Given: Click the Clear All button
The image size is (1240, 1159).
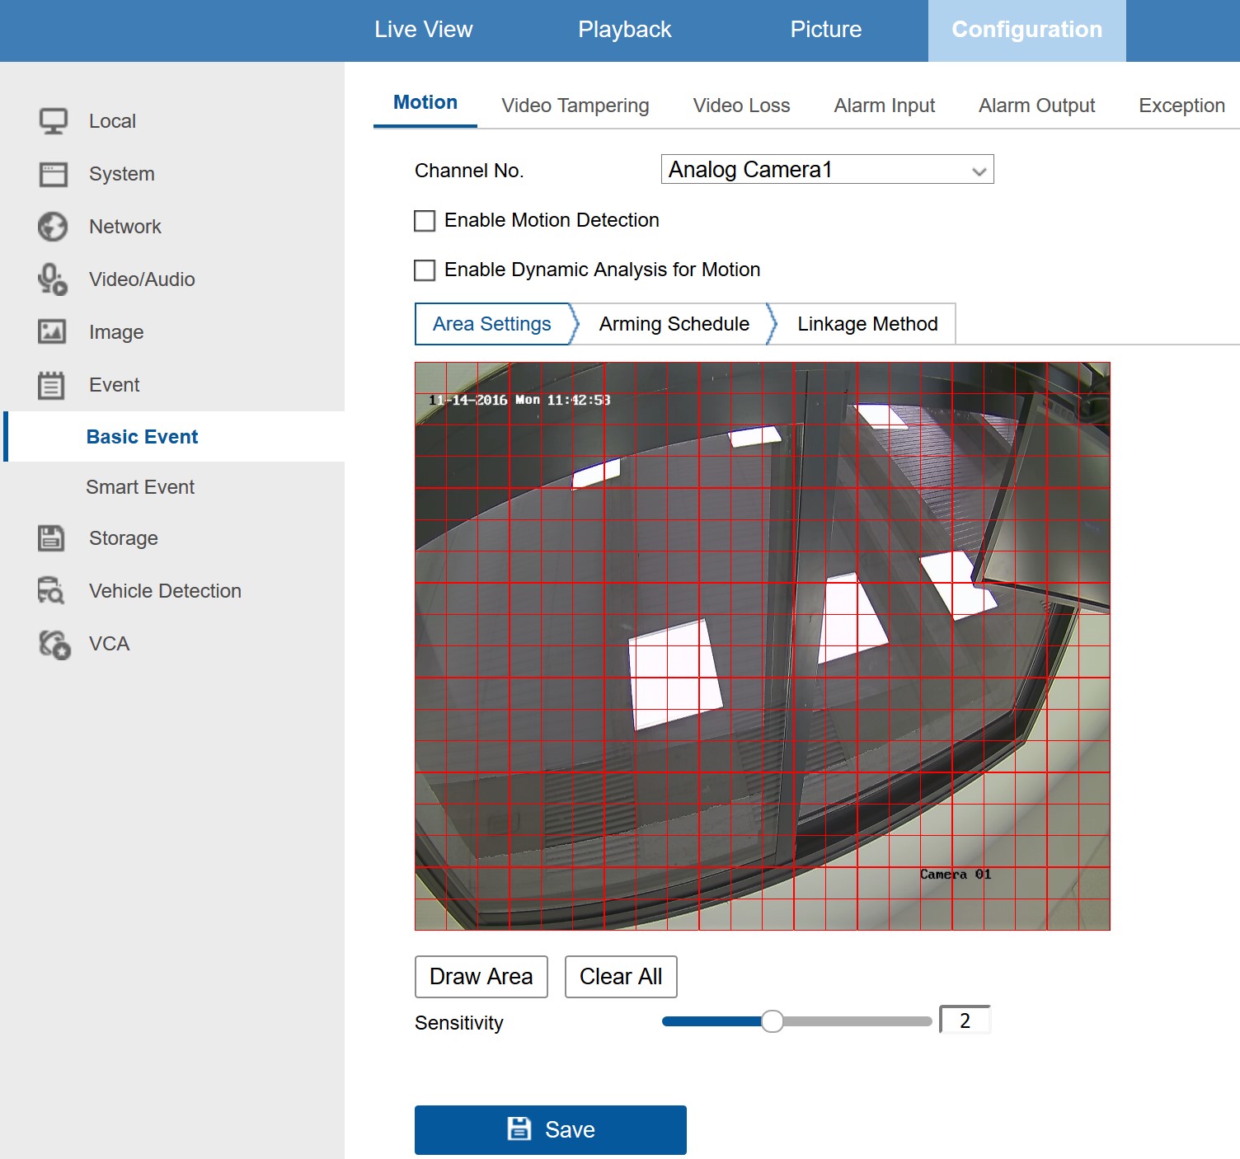Looking at the screenshot, I should pos(621,977).
